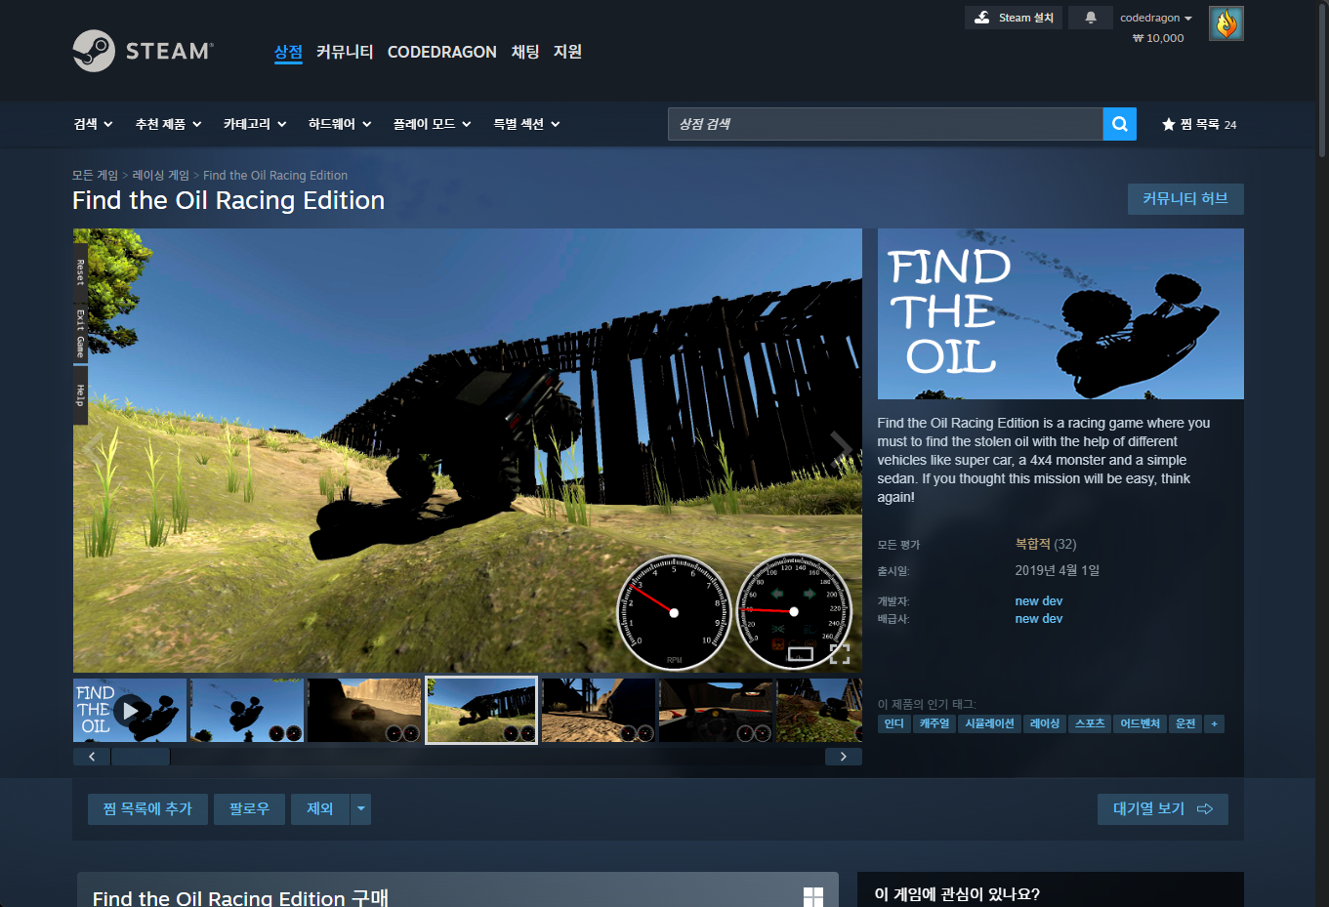Click the 커뮤니티 허브 button
Image resolution: width=1329 pixels, height=907 pixels.
[x=1185, y=199]
